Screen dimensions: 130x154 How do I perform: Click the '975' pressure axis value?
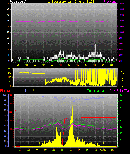click(x=121, y=61)
